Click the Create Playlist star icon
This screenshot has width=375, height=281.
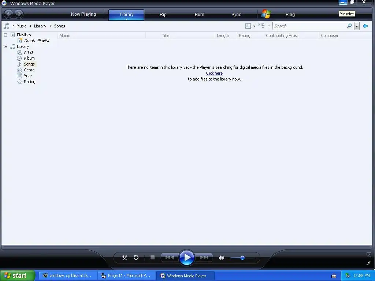pos(20,41)
